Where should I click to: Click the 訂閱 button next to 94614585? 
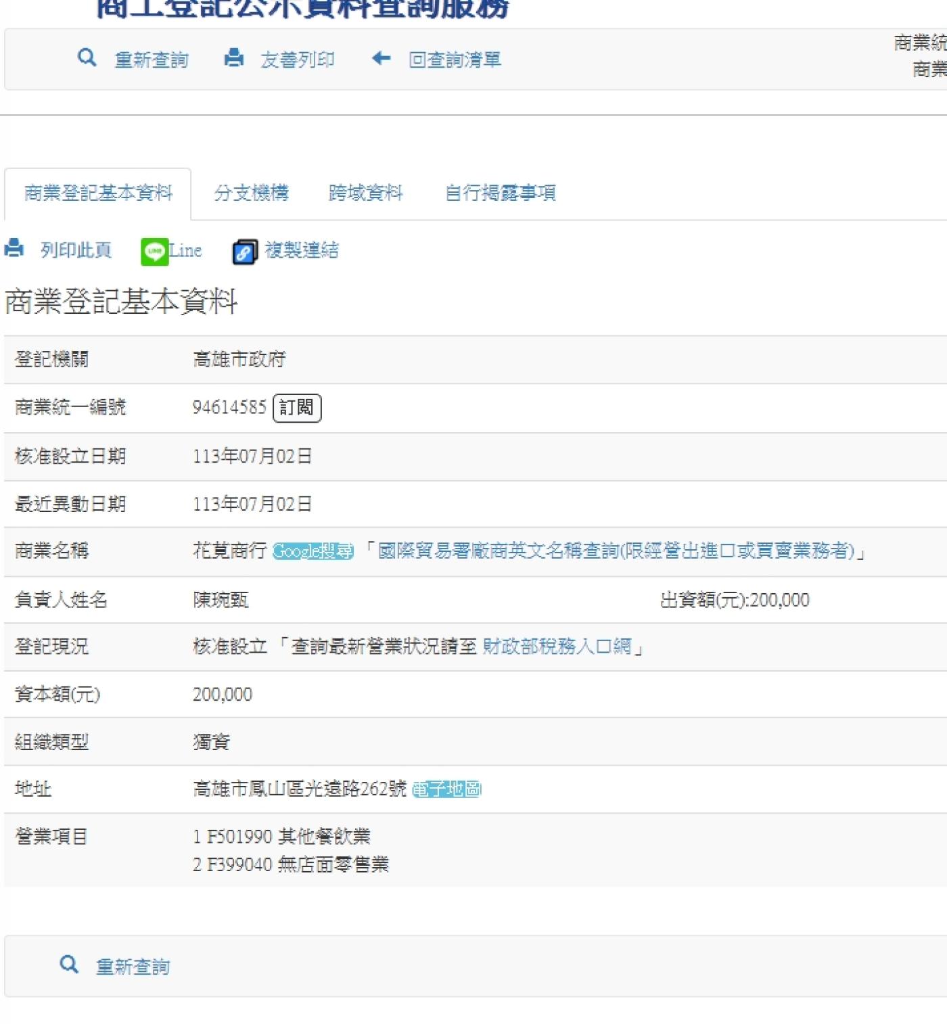[x=296, y=408]
